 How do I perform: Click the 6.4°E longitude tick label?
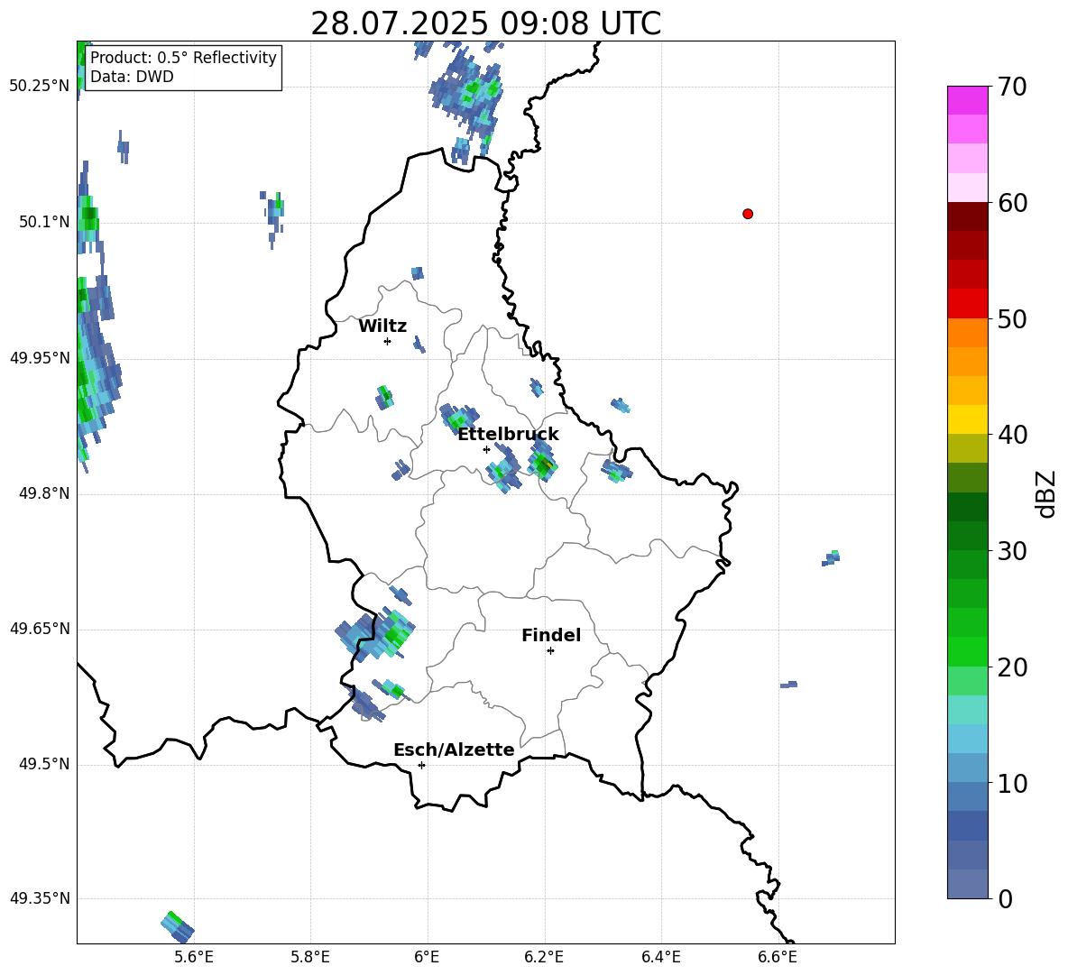point(661,957)
